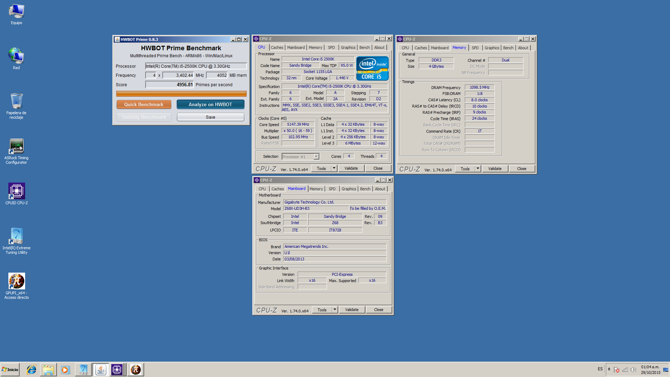Open the Equipo desktop icon
The width and height of the screenshot is (670, 377).
tap(16, 15)
